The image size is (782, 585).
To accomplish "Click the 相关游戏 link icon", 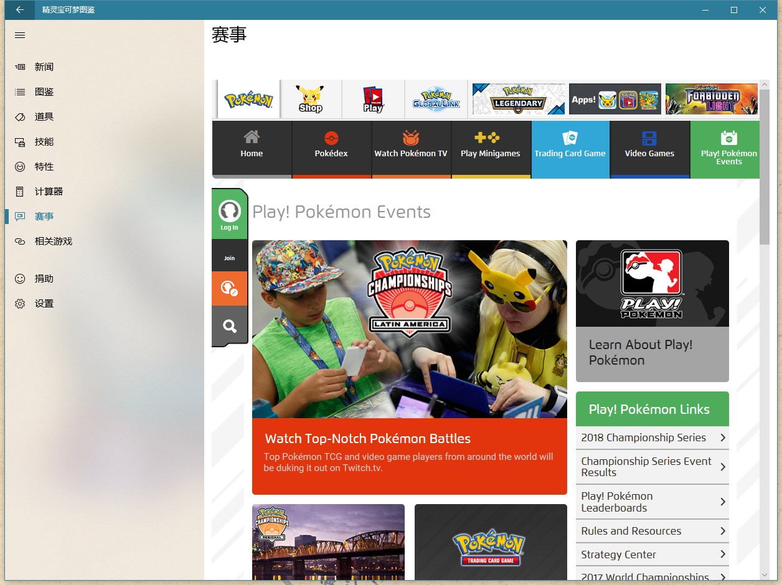I will pyautogui.click(x=20, y=241).
